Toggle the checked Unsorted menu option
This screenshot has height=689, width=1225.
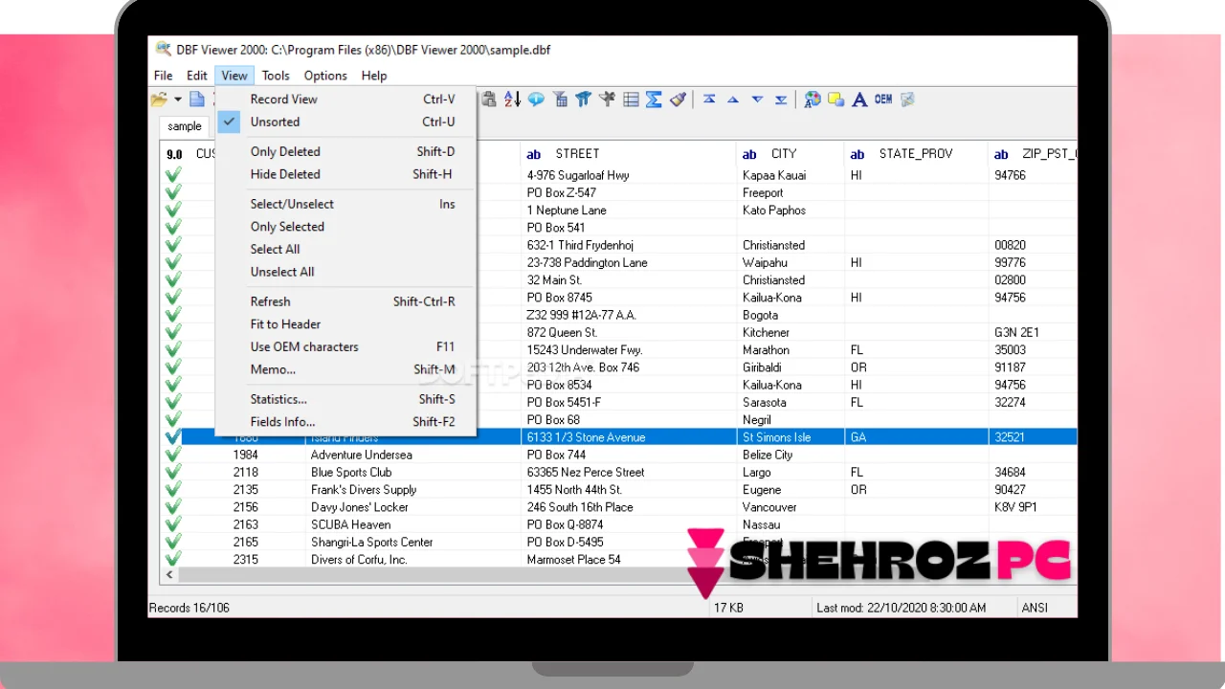point(345,122)
